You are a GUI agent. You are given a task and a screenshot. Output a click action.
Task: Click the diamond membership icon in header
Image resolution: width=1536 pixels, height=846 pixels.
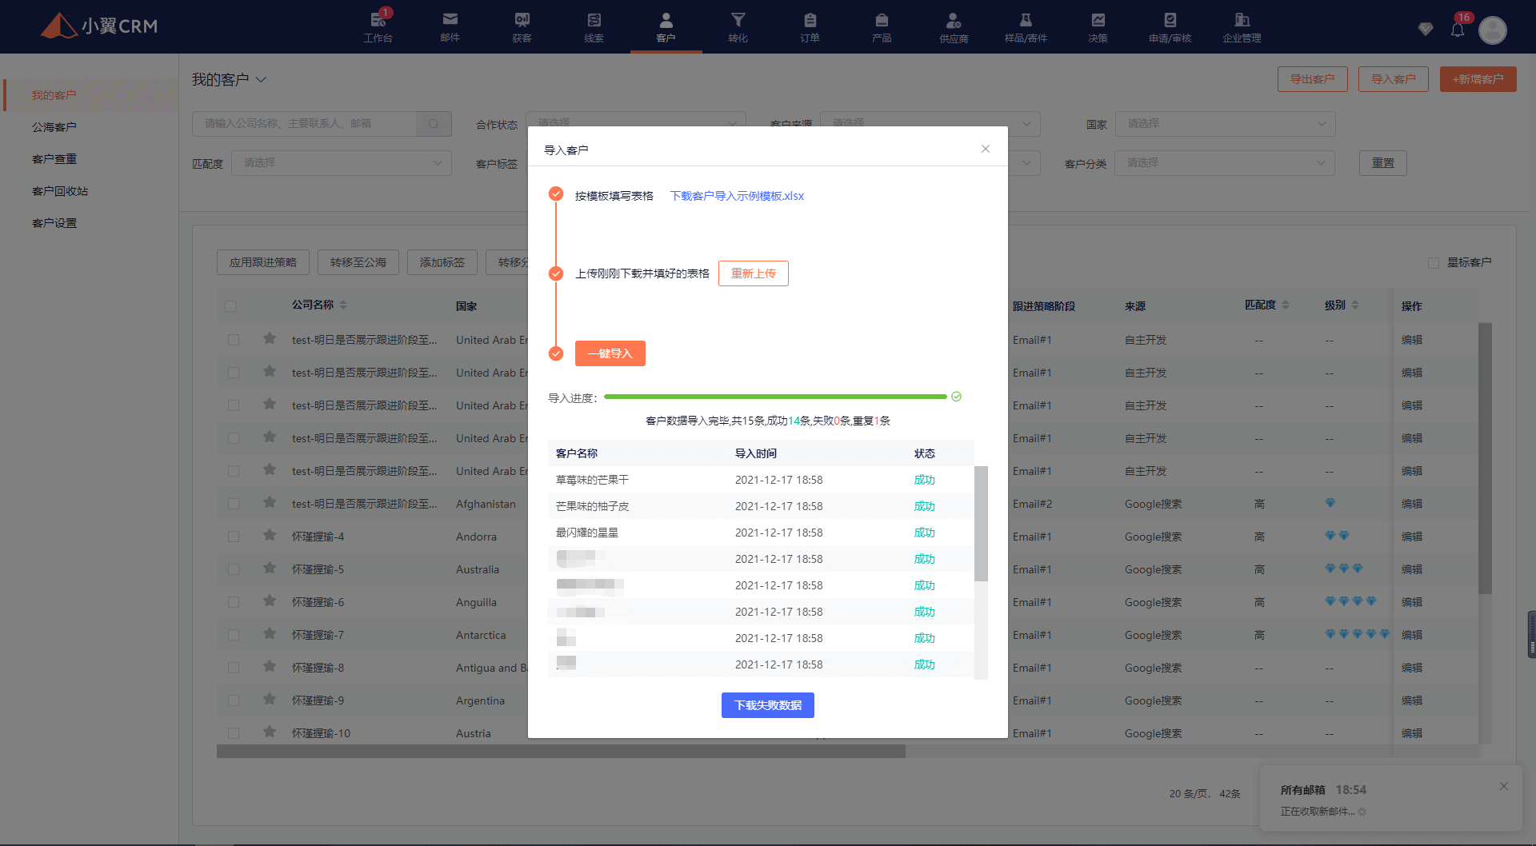tap(1426, 29)
